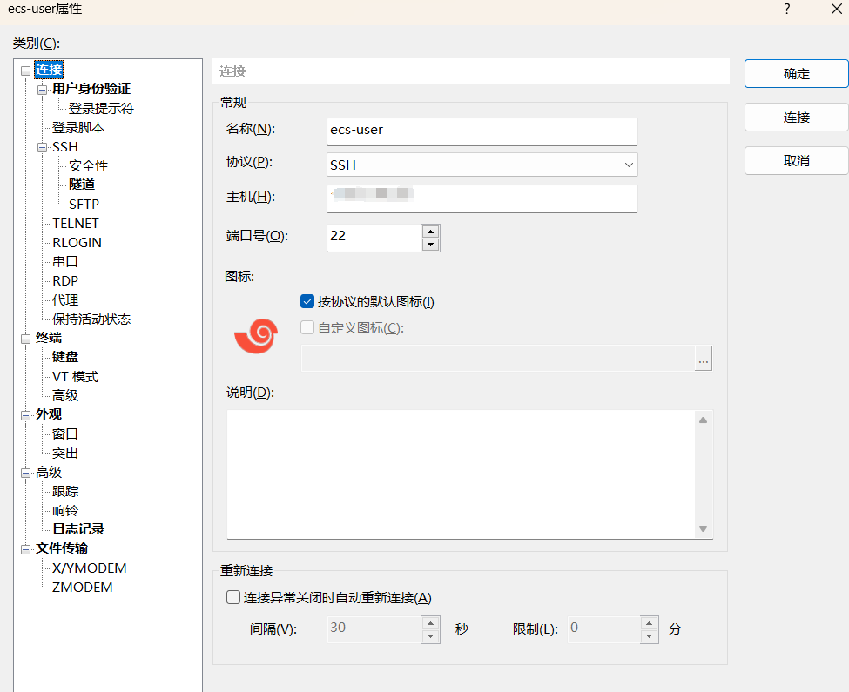Select the SSH tree item
The image size is (849, 692).
(65, 147)
